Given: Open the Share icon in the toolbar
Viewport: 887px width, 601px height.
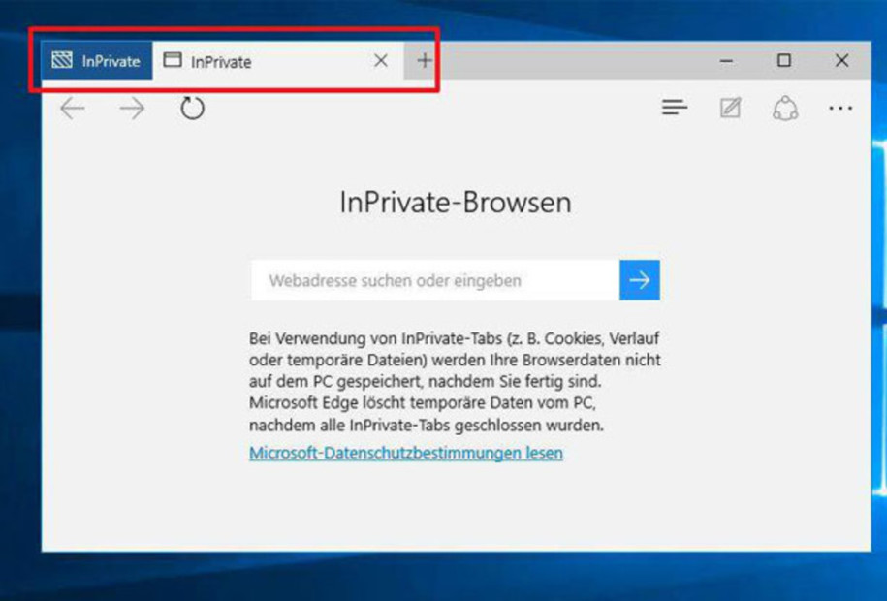Looking at the screenshot, I should pyautogui.click(x=785, y=108).
